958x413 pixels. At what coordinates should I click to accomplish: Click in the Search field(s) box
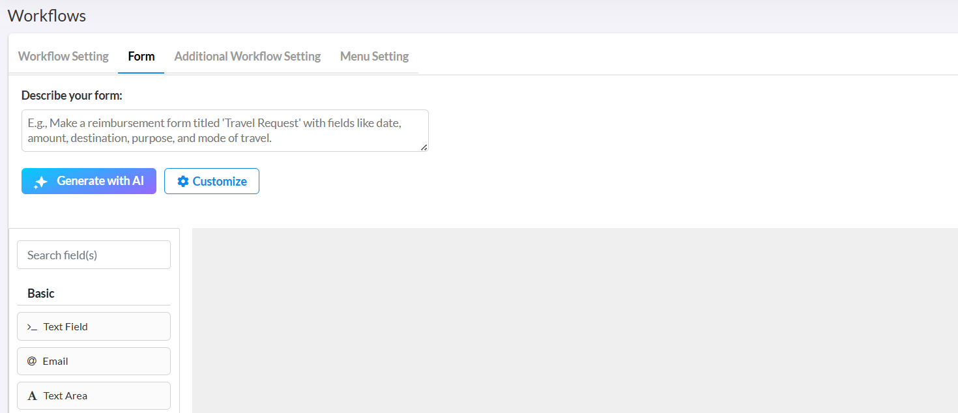pos(94,255)
